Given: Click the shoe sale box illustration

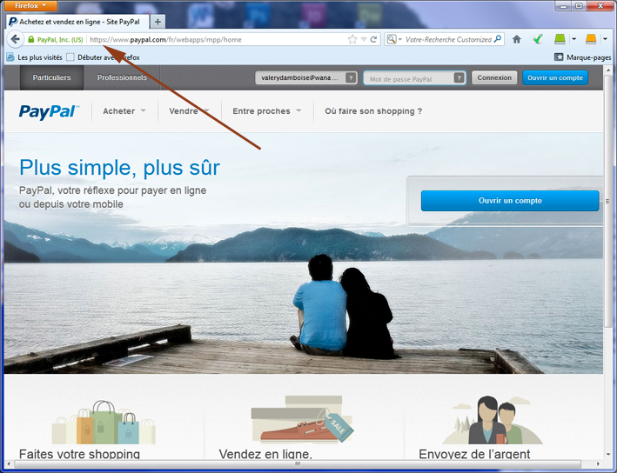Looking at the screenshot, I should 302,420.
